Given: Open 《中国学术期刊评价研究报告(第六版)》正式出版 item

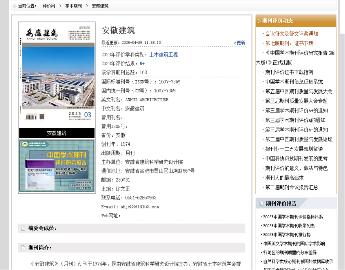Looking at the screenshot, I should pos(296,58).
